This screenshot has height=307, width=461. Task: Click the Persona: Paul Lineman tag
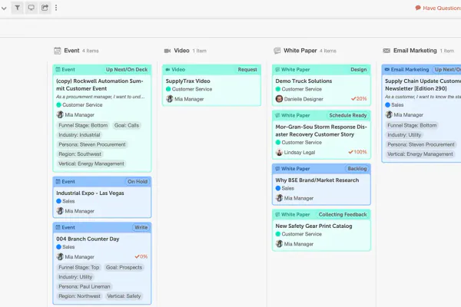coord(85,286)
